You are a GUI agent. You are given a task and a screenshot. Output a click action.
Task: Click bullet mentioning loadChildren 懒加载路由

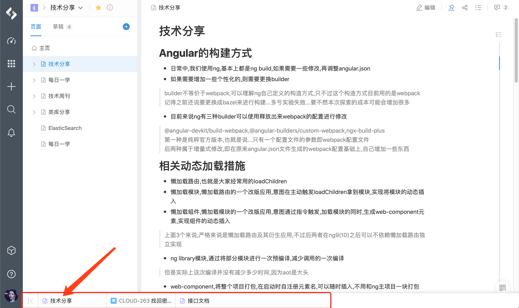pyautogui.click(x=229, y=181)
